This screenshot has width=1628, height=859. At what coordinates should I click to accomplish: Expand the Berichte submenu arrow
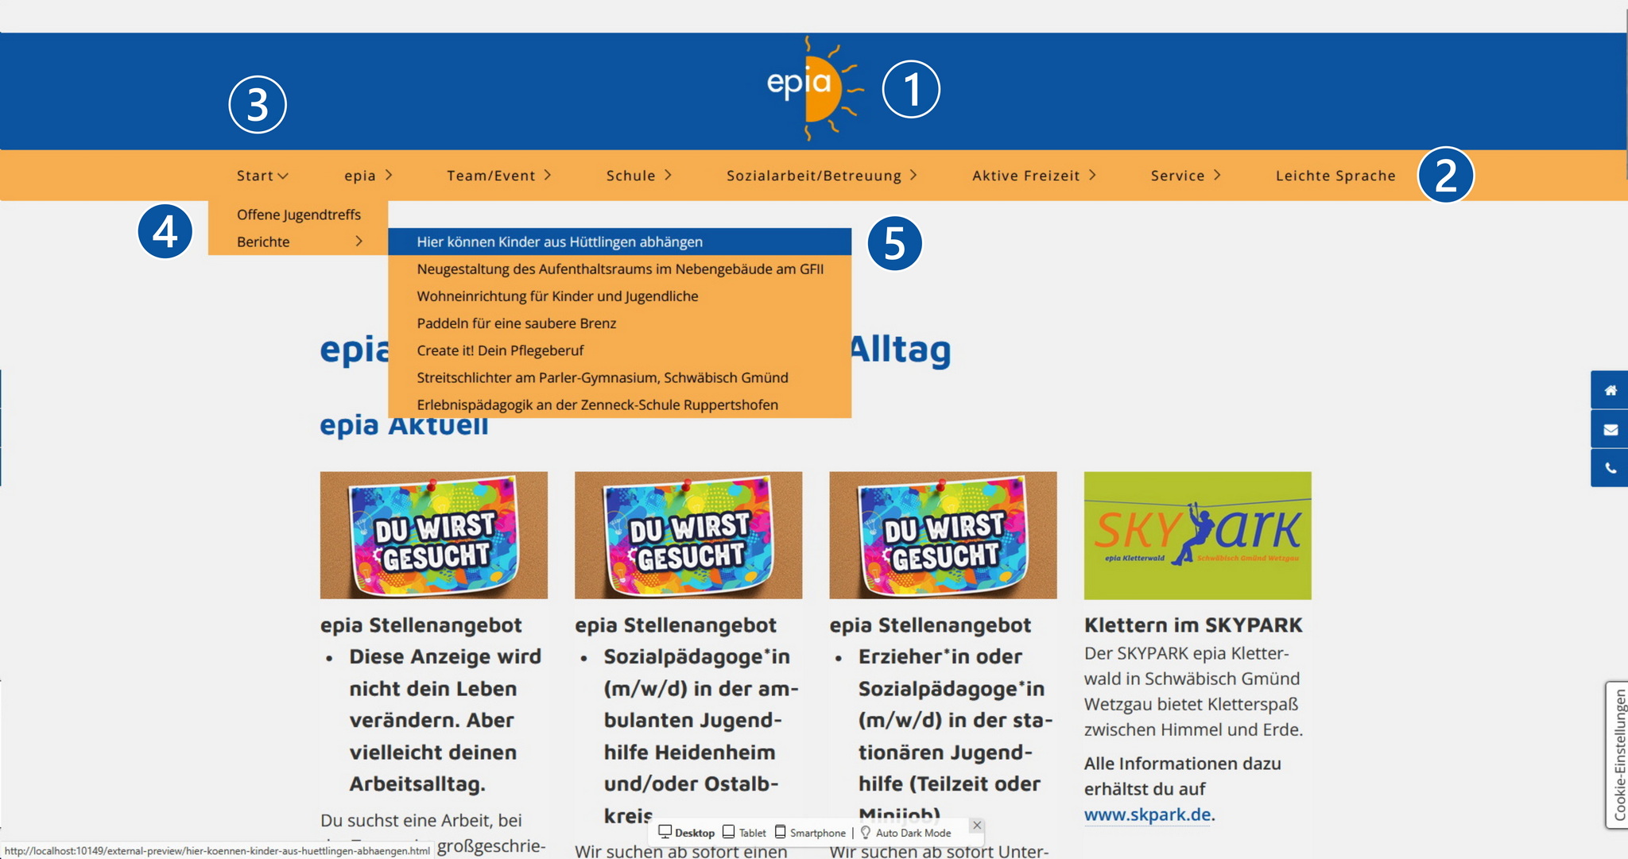tap(359, 242)
